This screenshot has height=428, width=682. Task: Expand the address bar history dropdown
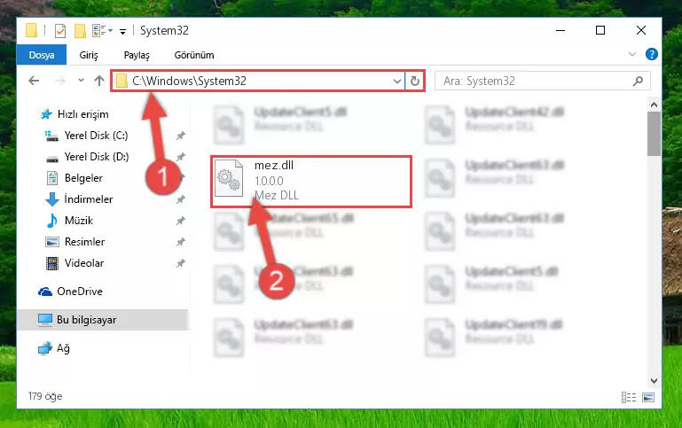396,82
